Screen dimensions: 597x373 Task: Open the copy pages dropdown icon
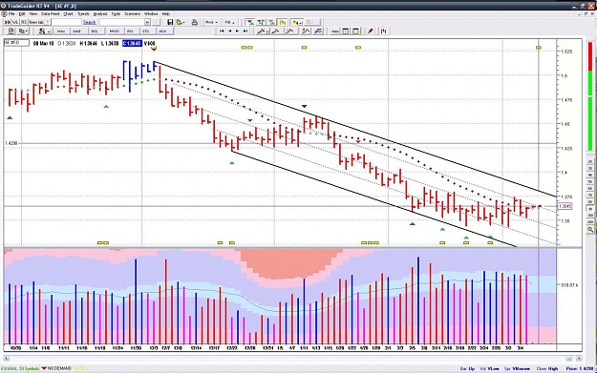23,31
